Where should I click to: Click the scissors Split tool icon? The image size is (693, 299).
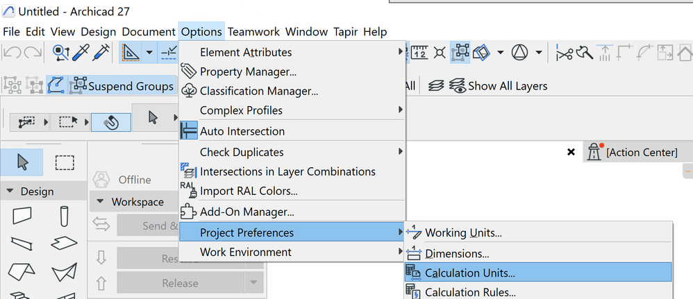[565, 52]
